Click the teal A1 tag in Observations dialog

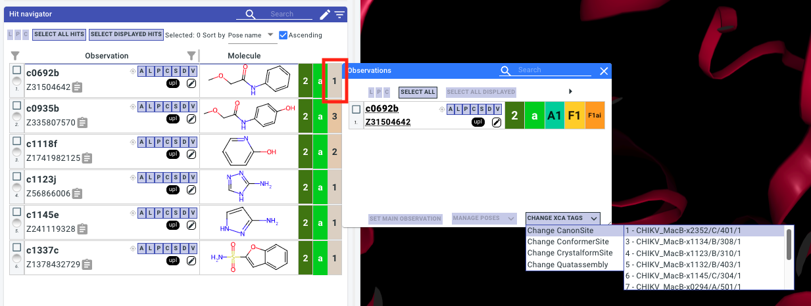(x=554, y=116)
